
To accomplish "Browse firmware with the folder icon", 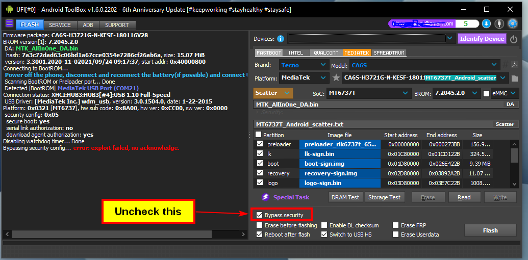I will click(x=514, y=79).
